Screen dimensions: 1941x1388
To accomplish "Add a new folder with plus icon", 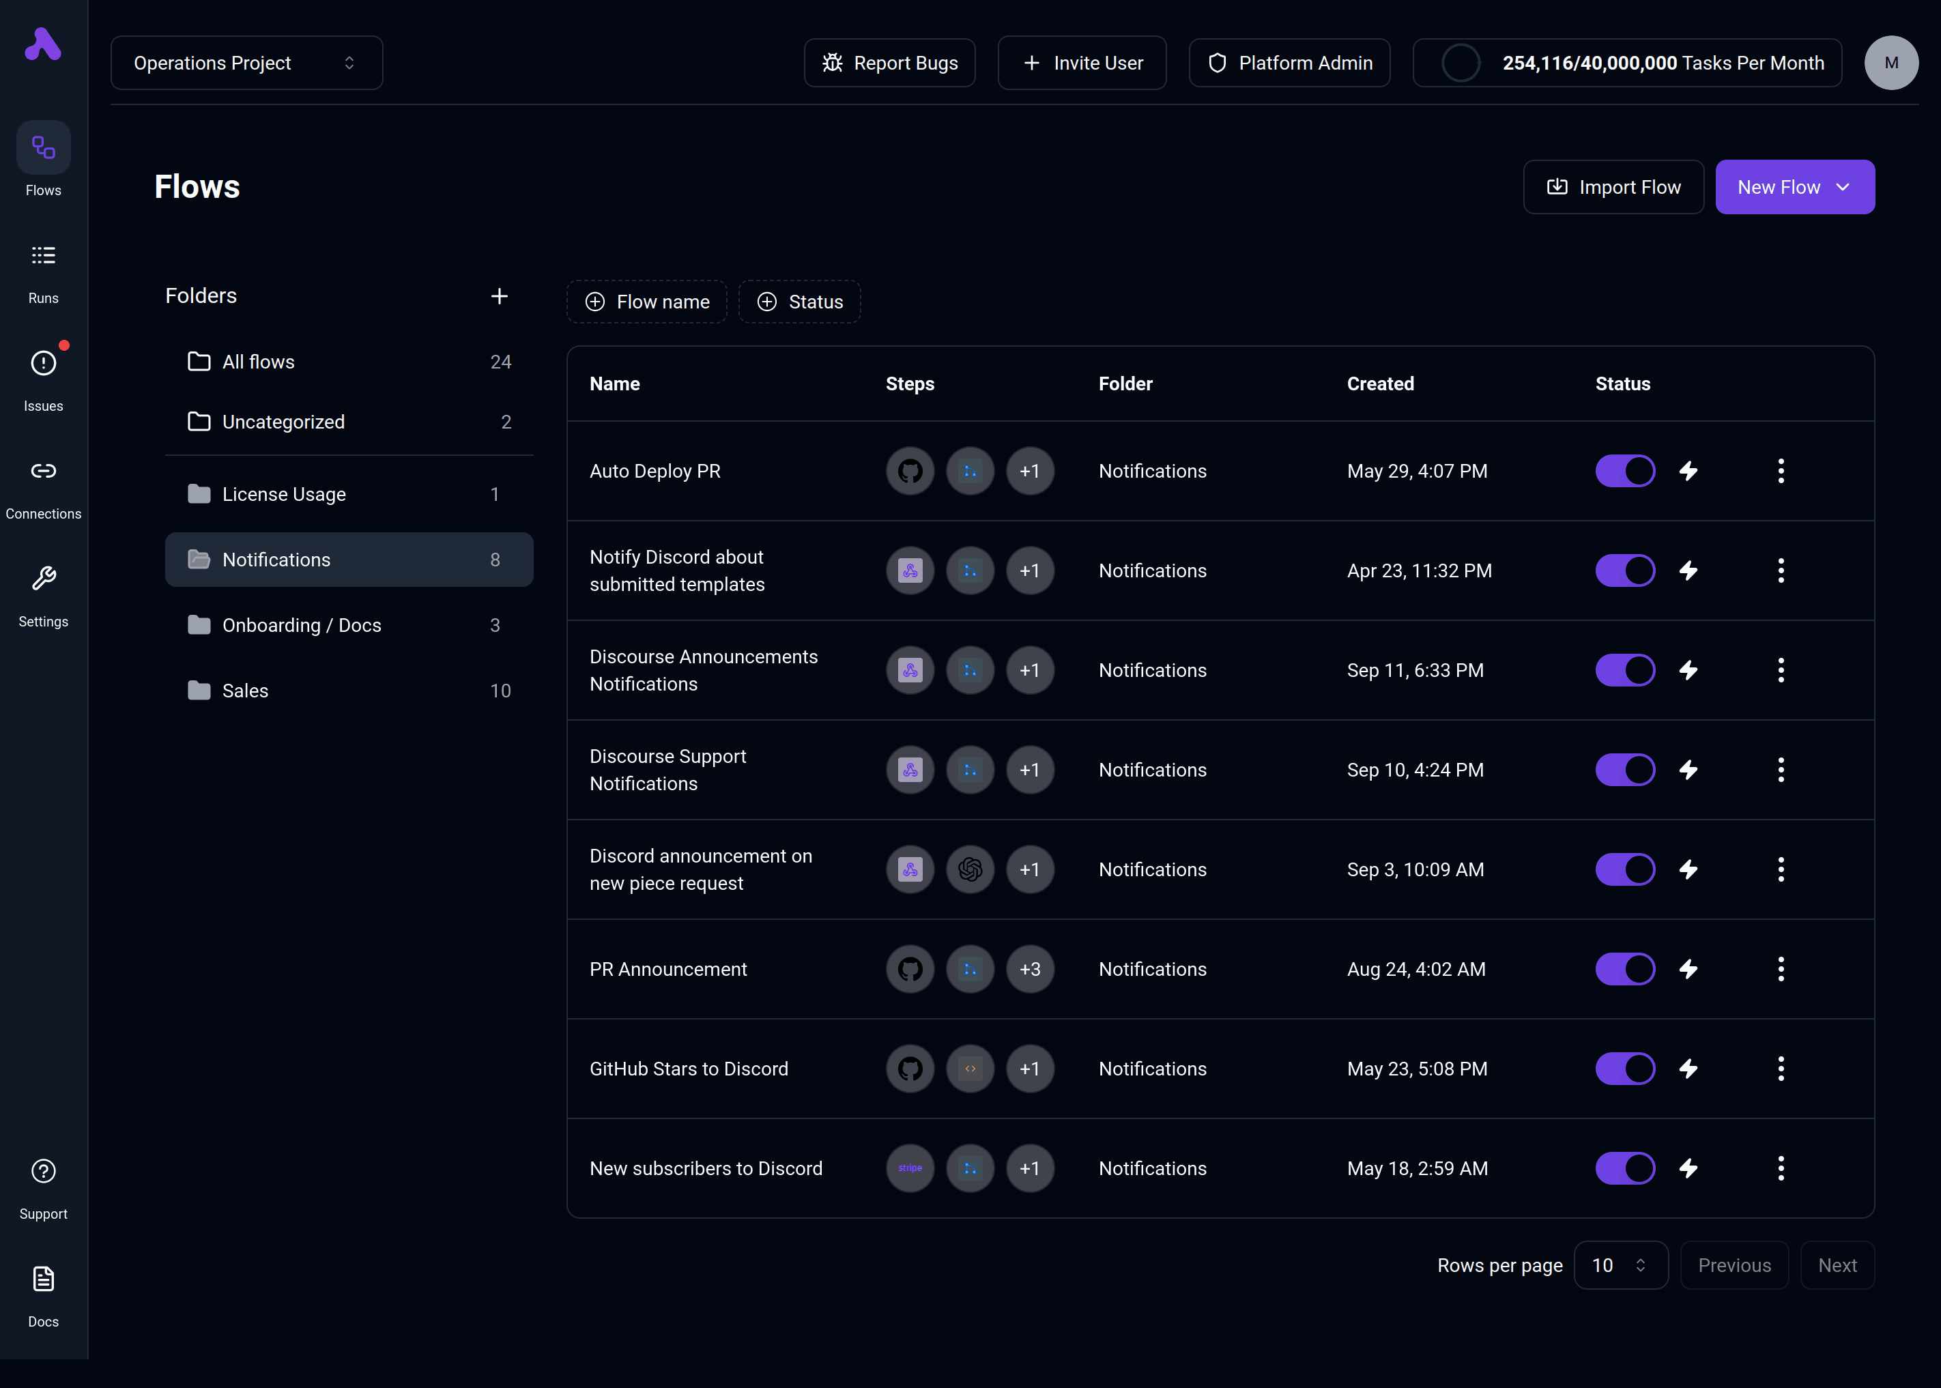I will [499, 295].
